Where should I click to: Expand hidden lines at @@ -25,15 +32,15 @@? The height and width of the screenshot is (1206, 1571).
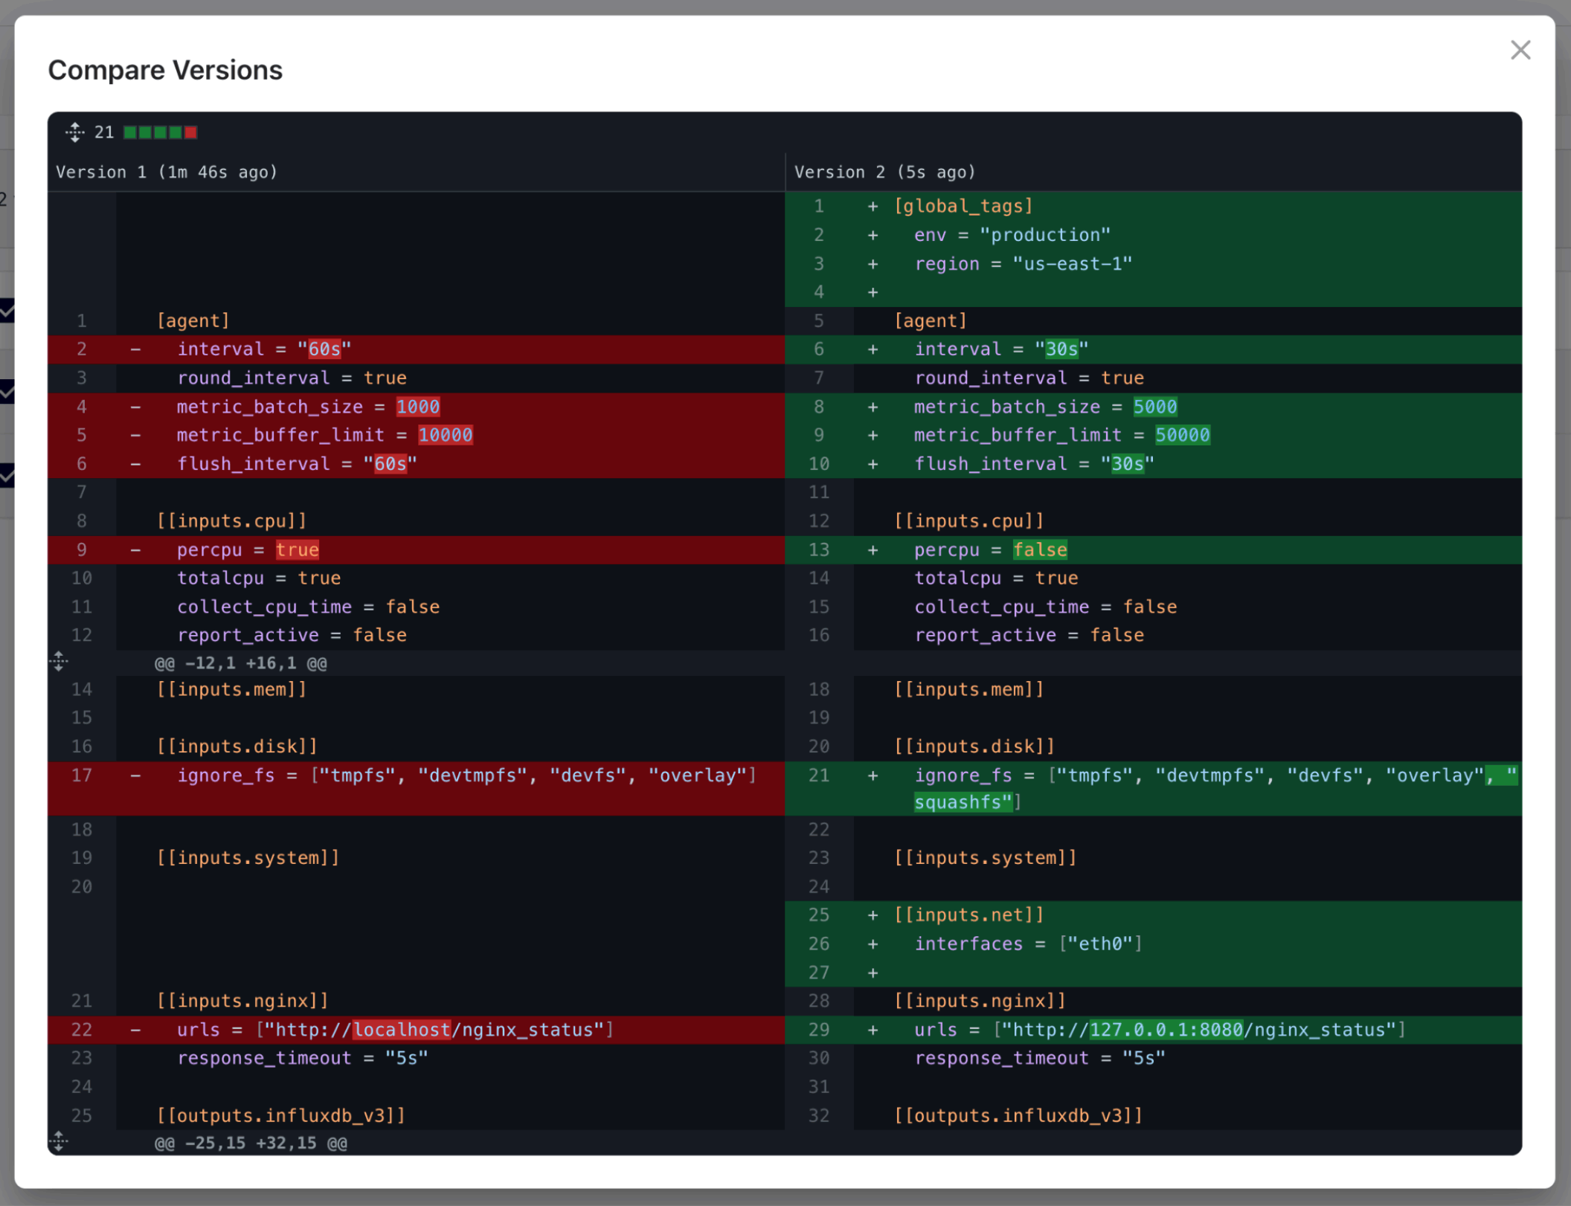(x=60, y=1141)
